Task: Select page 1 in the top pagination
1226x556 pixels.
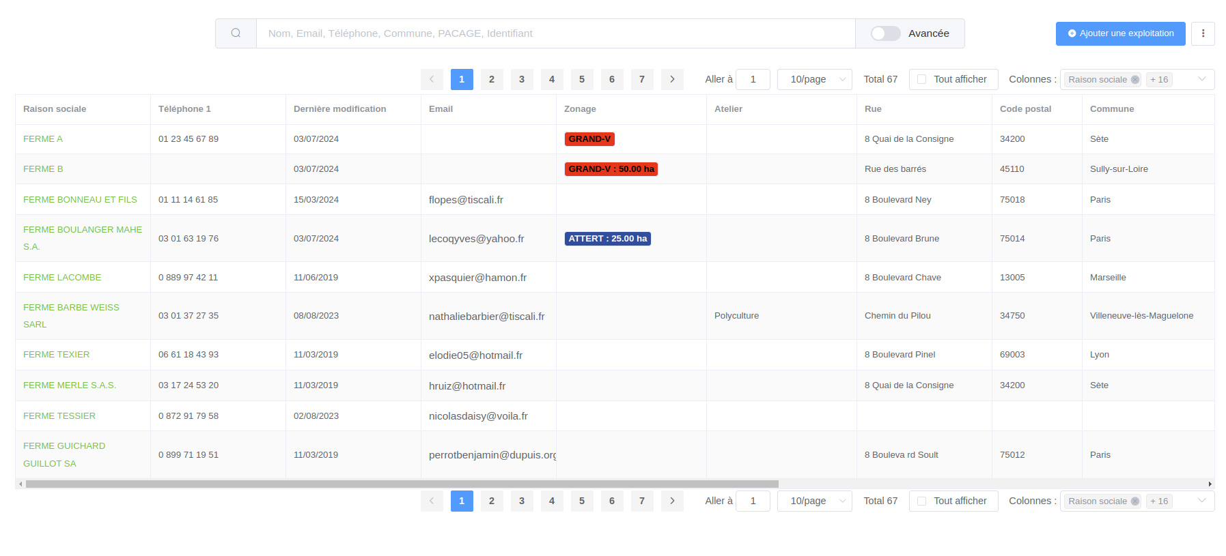Action: (462, 79)
